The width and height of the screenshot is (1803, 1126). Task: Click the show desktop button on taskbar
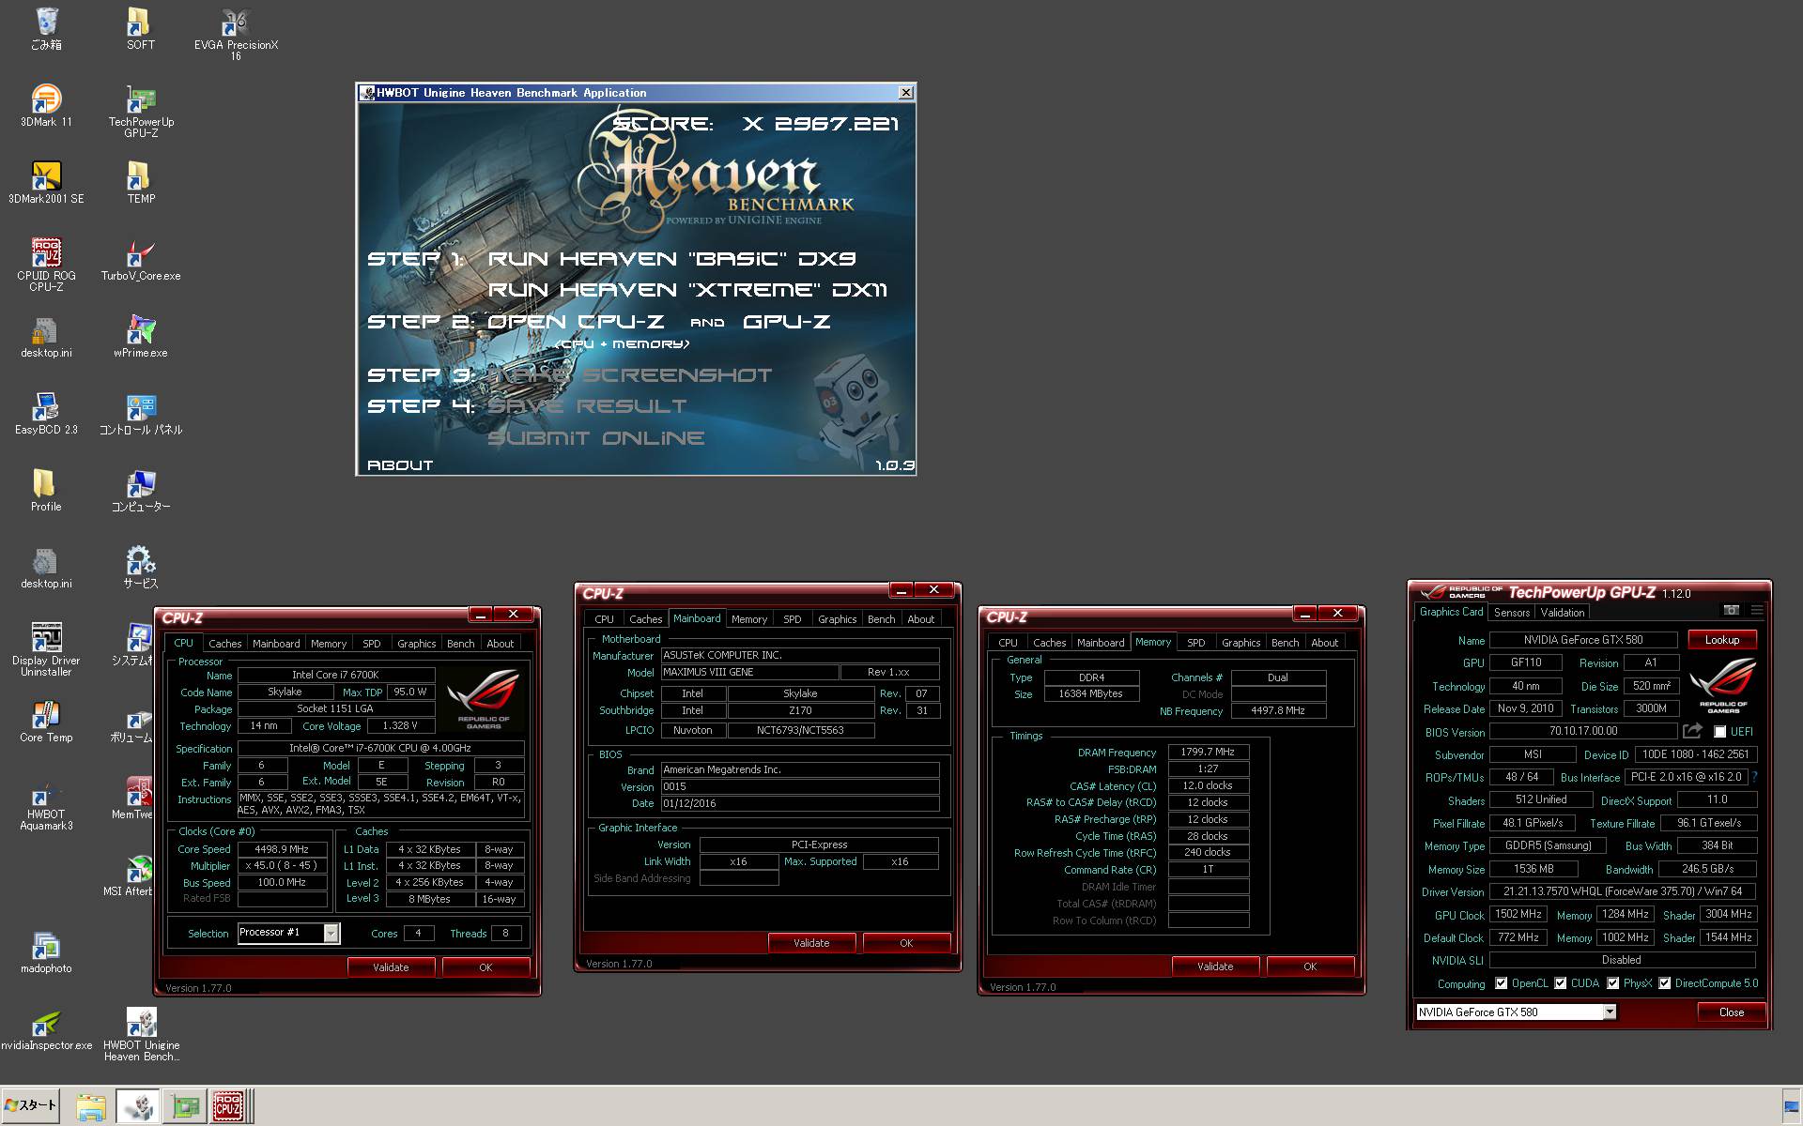[x=1792, y=1106]
